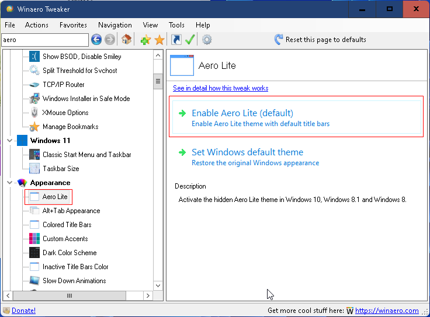Screen dimensions: 430x317
Task: Collapse the Appearance tree node
Action: [9, 183]
